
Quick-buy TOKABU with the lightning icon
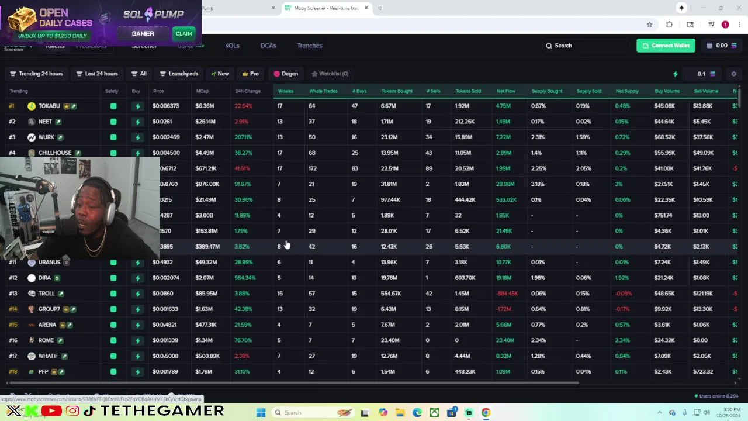pyautogui.click(x=137, y=106)
